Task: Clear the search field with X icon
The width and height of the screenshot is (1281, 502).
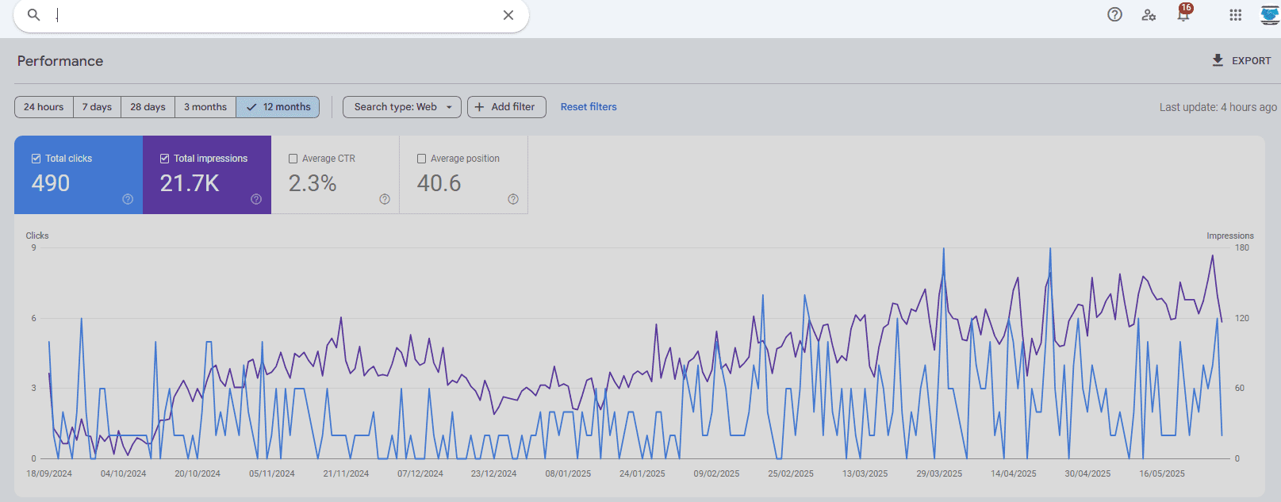Action: (508, 15)
